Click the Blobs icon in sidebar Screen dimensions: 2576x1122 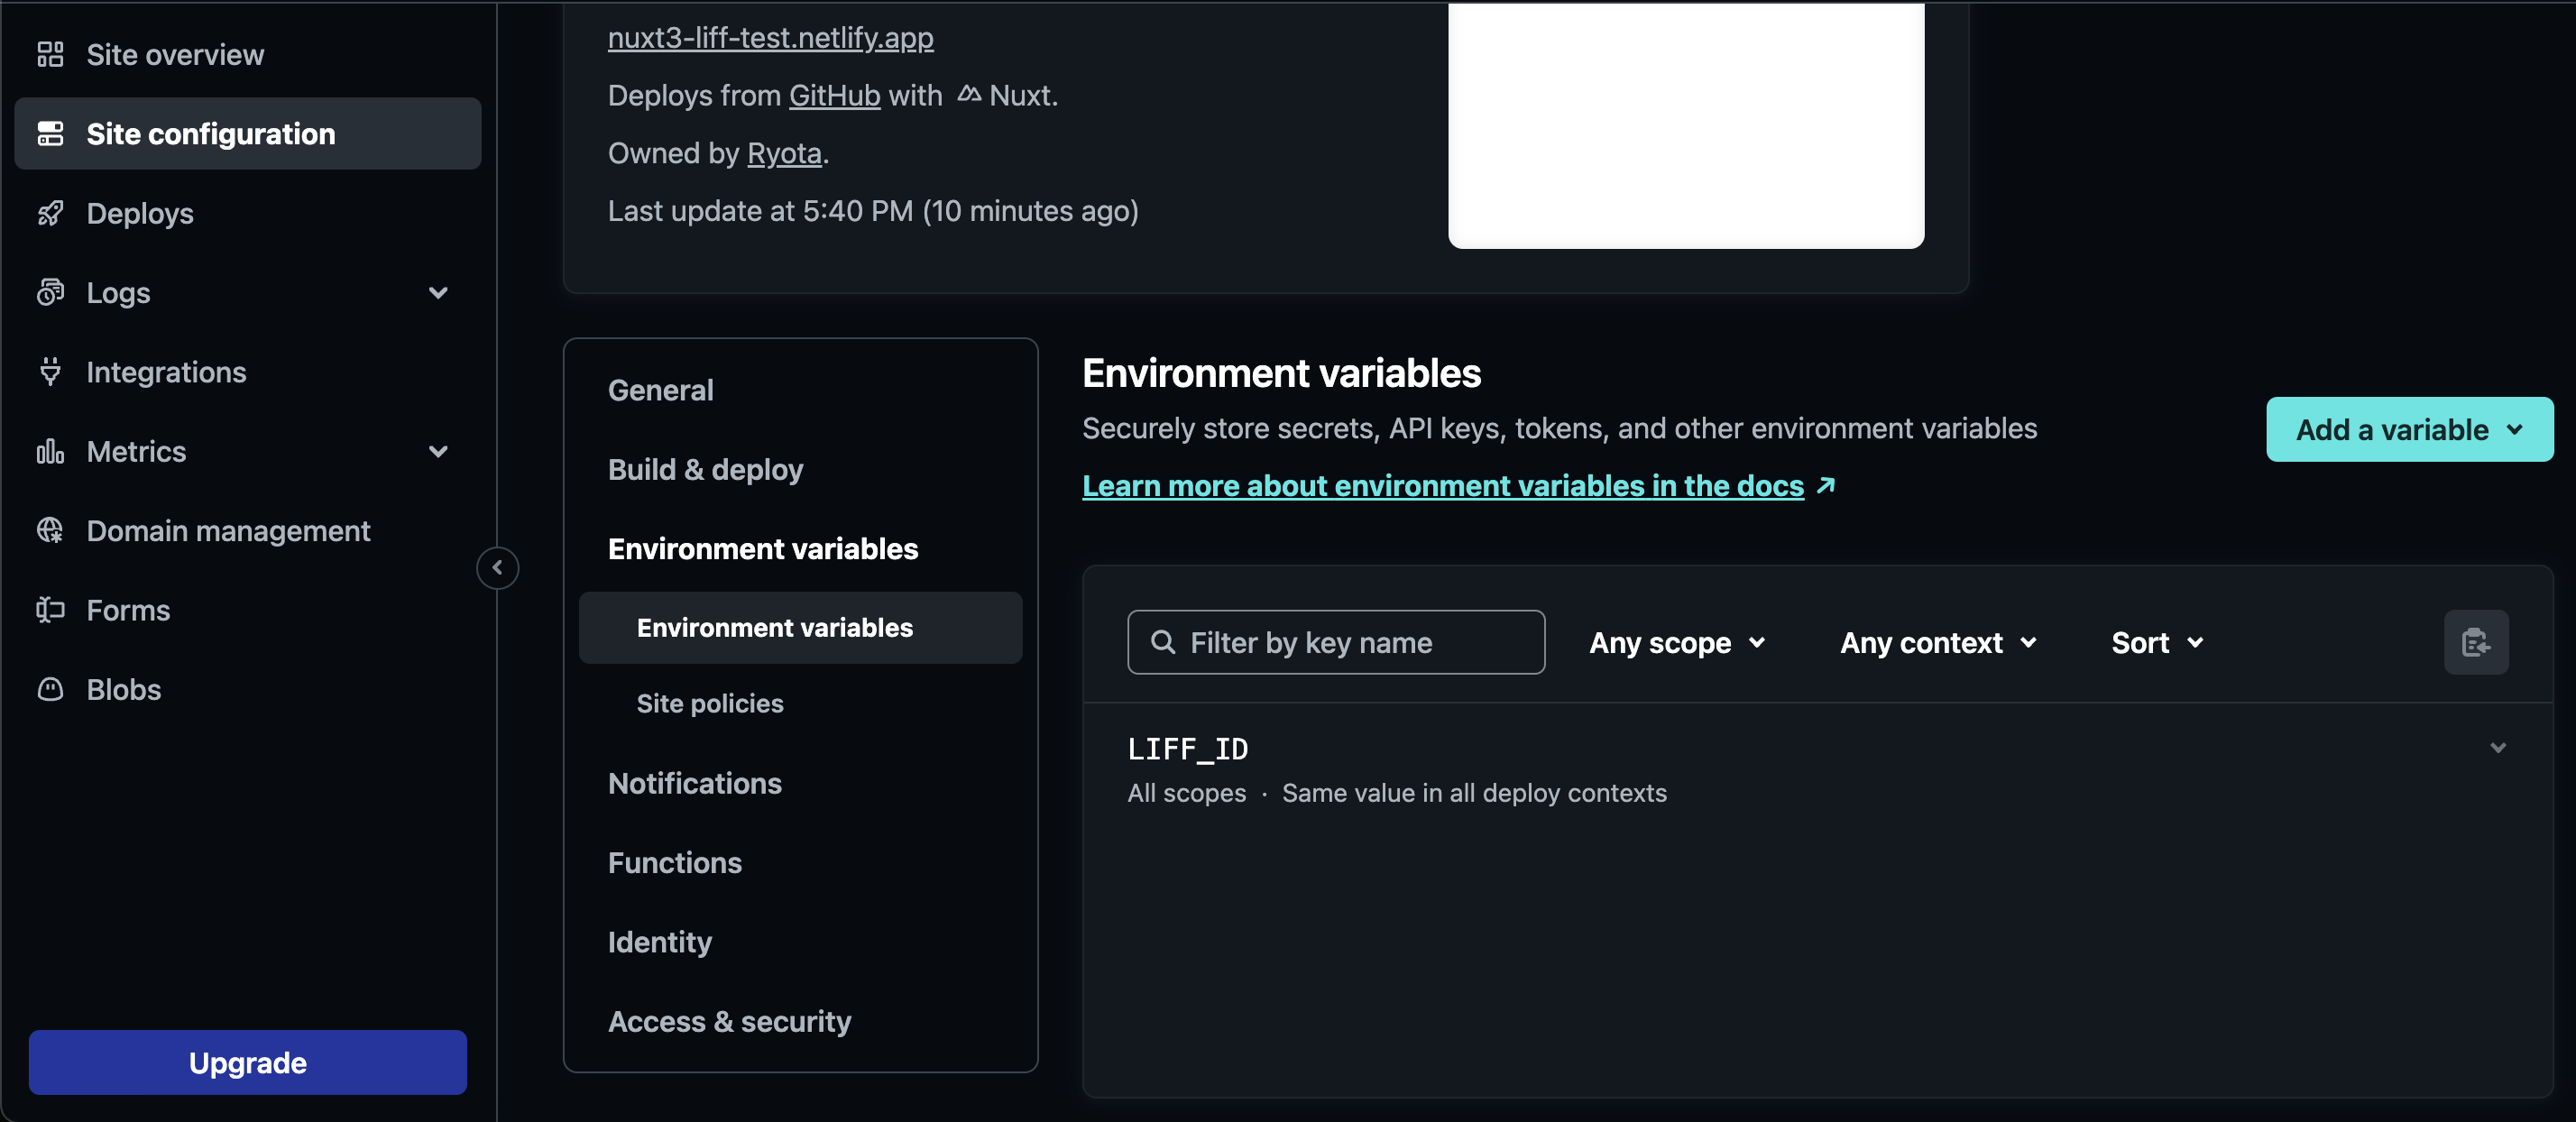(51, 686)
